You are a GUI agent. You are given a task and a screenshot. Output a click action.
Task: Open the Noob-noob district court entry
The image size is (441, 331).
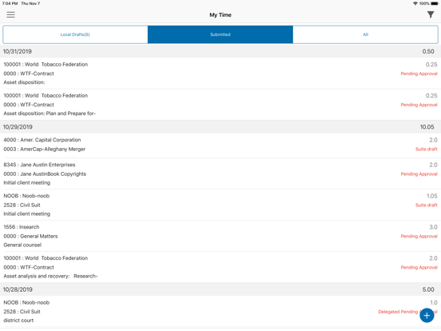(220, 311)
